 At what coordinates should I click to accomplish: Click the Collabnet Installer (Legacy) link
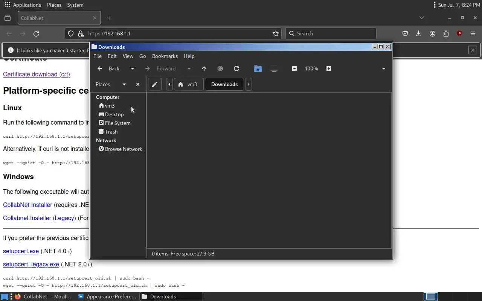pos(40,218)
